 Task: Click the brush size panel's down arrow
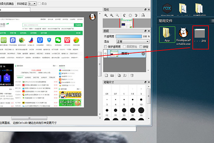click(149, 118)
